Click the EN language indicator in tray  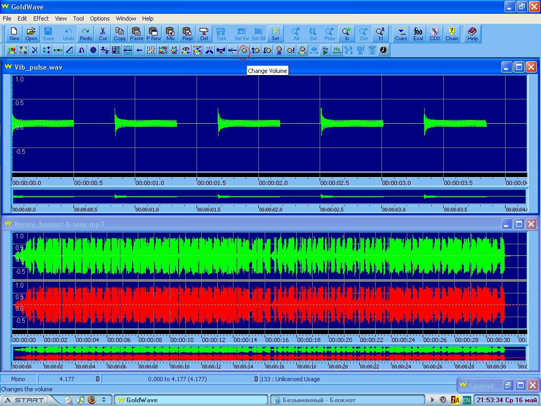[x=466, y=400]
